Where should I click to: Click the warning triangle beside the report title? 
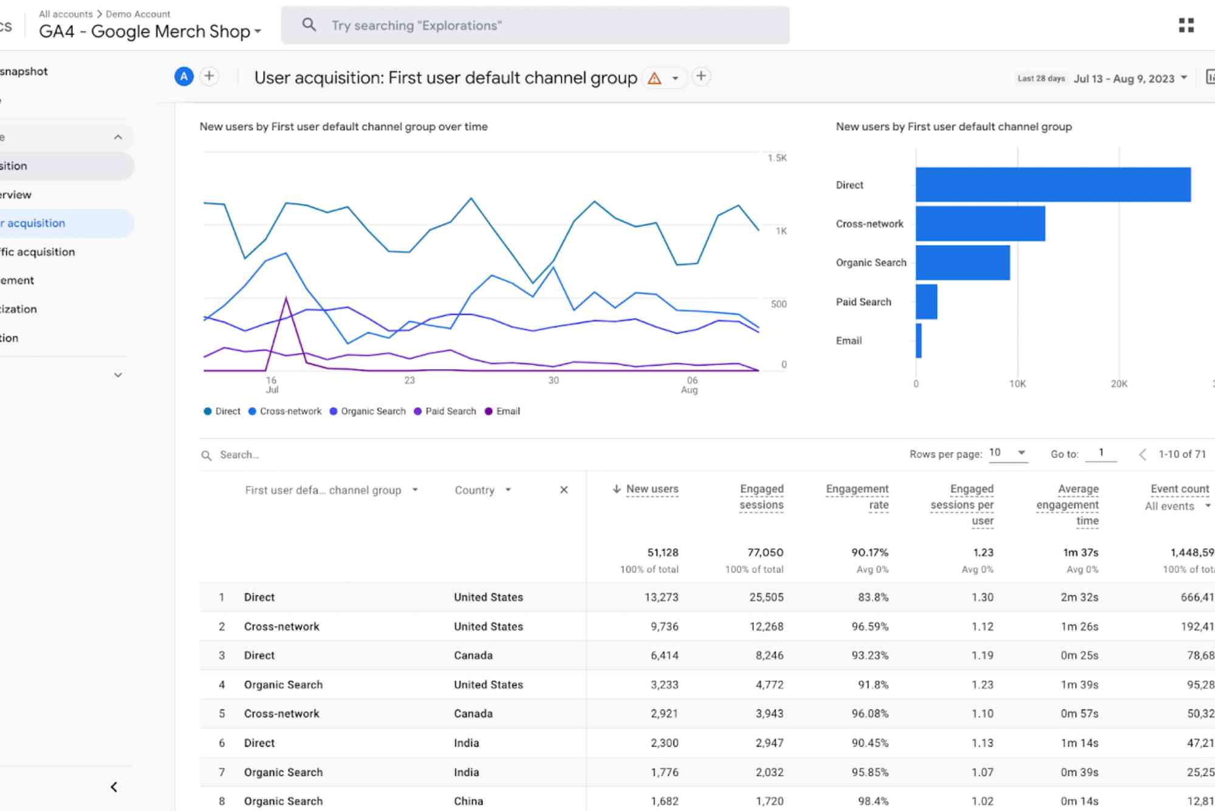654,78
